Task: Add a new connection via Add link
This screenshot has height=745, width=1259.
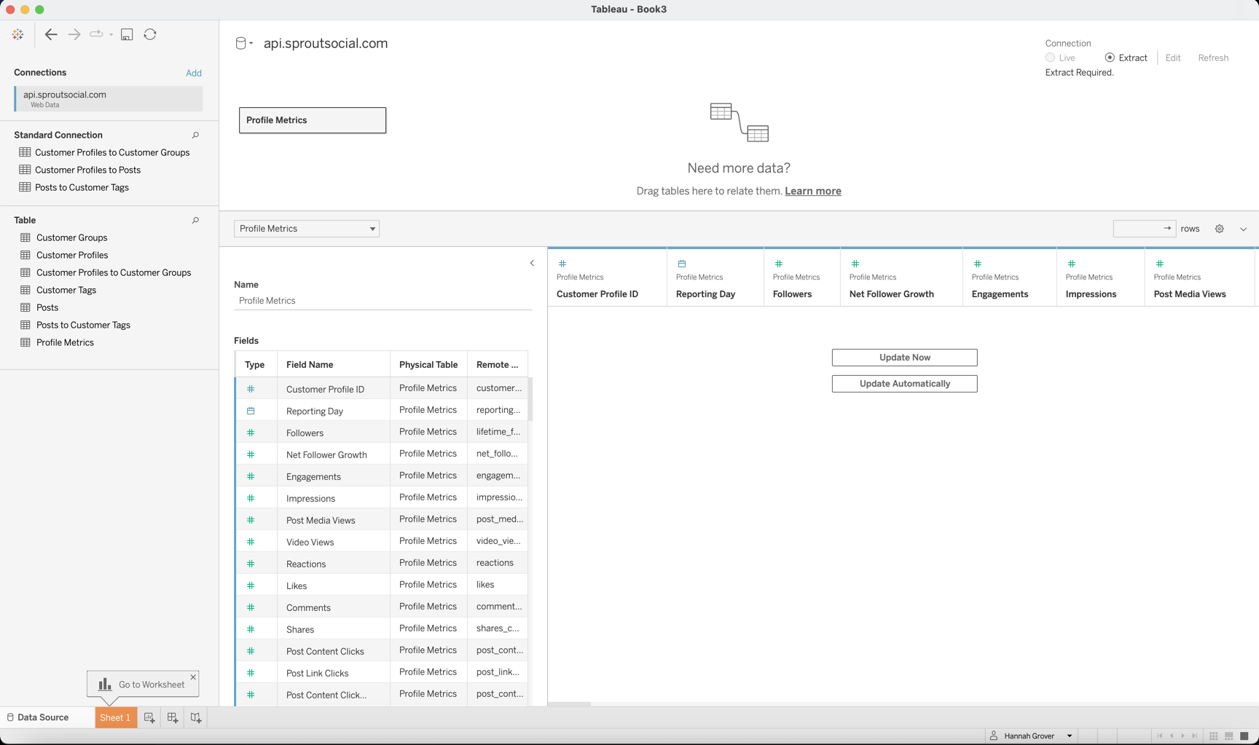Action: coord(194,73)
